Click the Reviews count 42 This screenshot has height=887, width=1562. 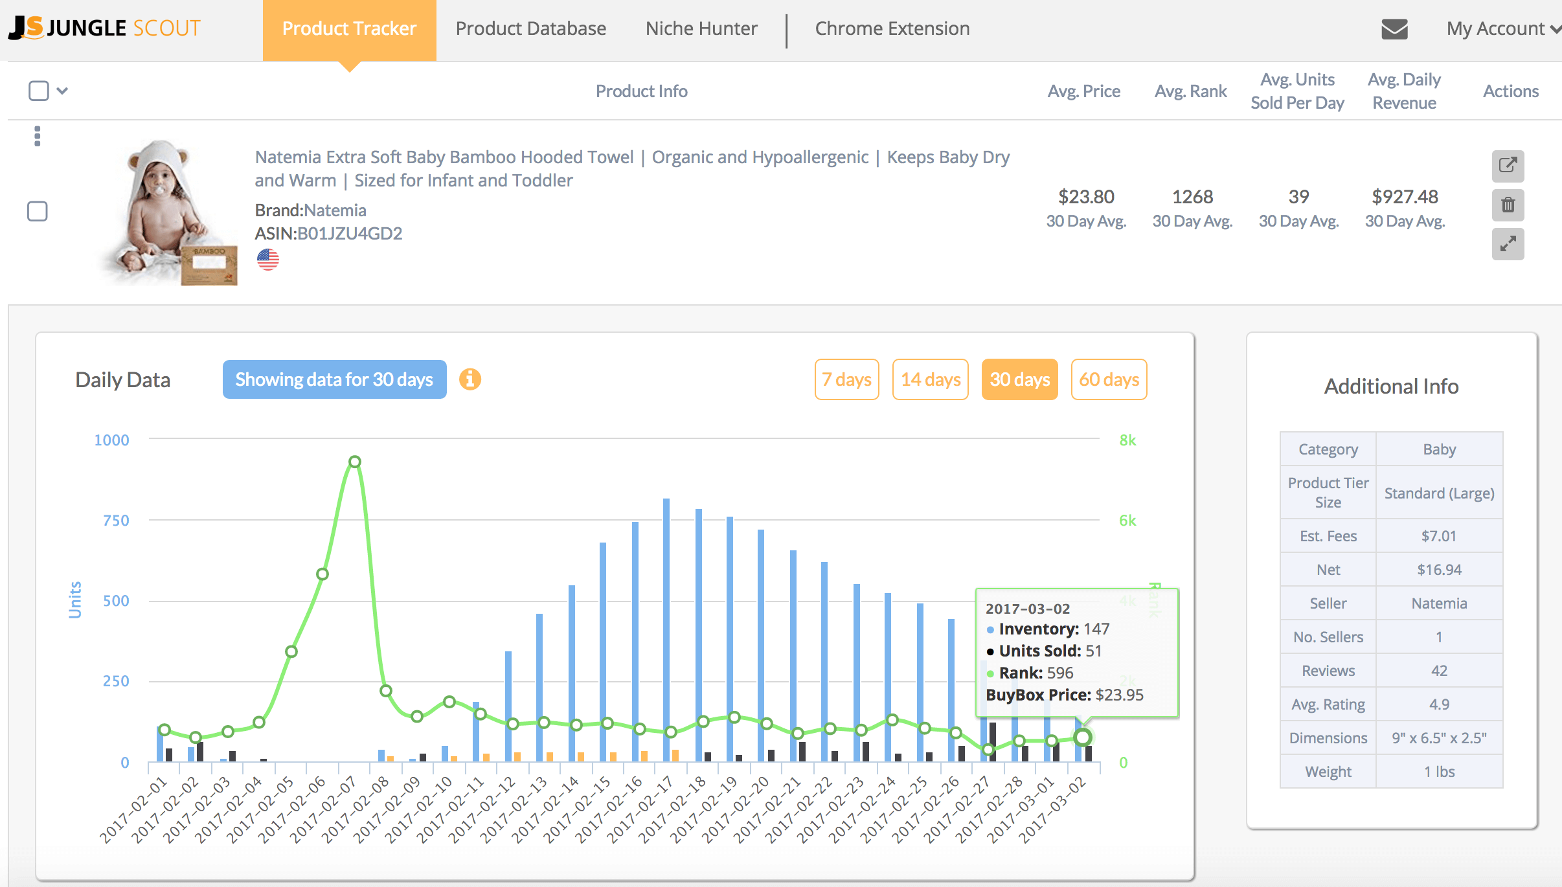coord(1439,670)
